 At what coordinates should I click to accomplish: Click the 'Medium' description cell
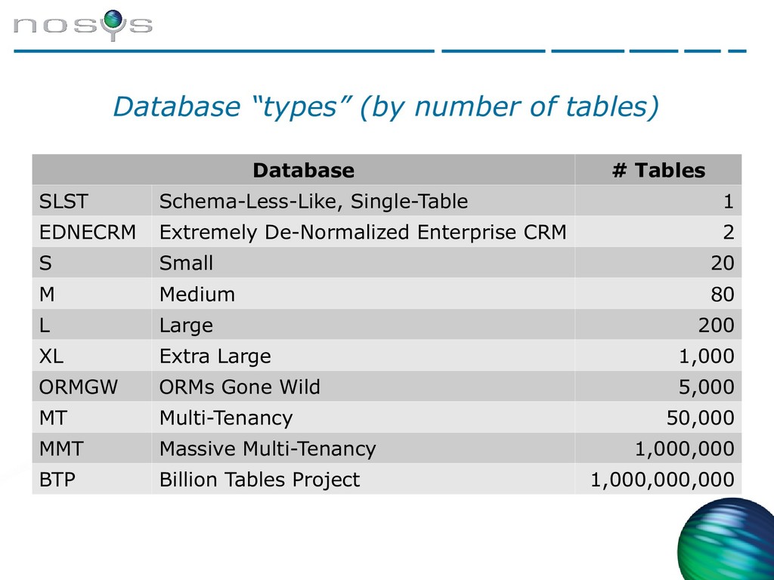pos(363,294)
